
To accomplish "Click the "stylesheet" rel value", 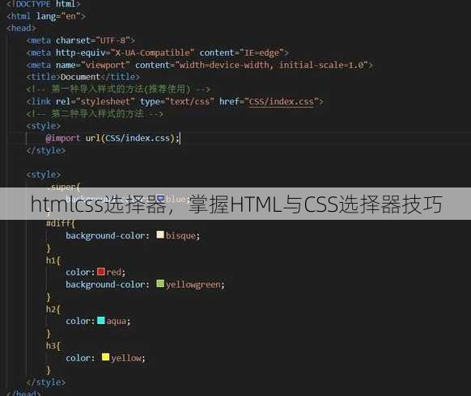I will pyautogui.click(x=105, y=101).
